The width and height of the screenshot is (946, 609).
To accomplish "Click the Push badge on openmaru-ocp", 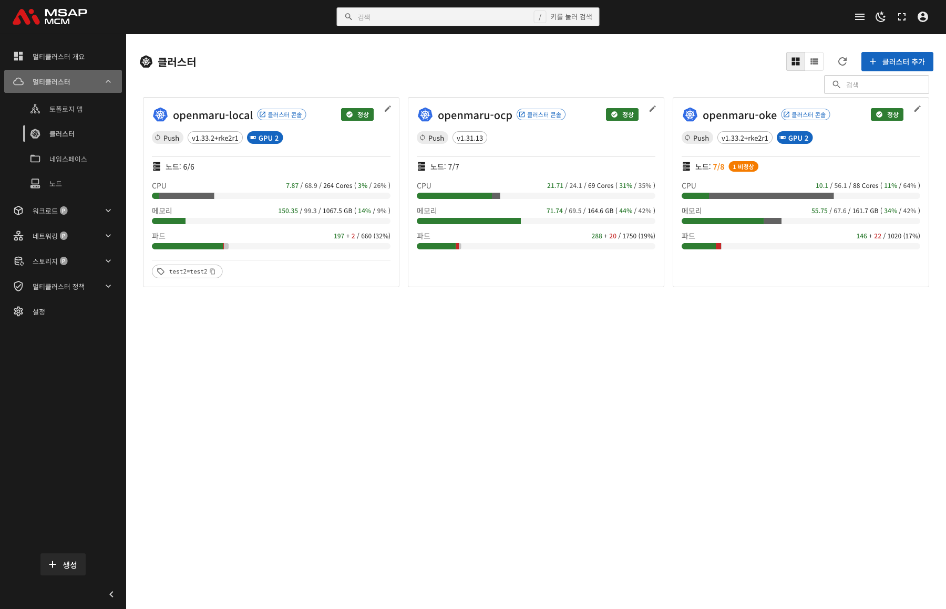I will coord(432,138).
